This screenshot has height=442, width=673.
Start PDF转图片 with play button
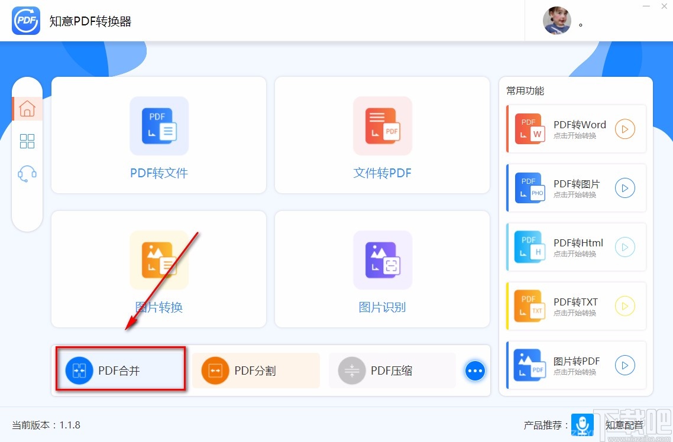(x=625, y=188)
